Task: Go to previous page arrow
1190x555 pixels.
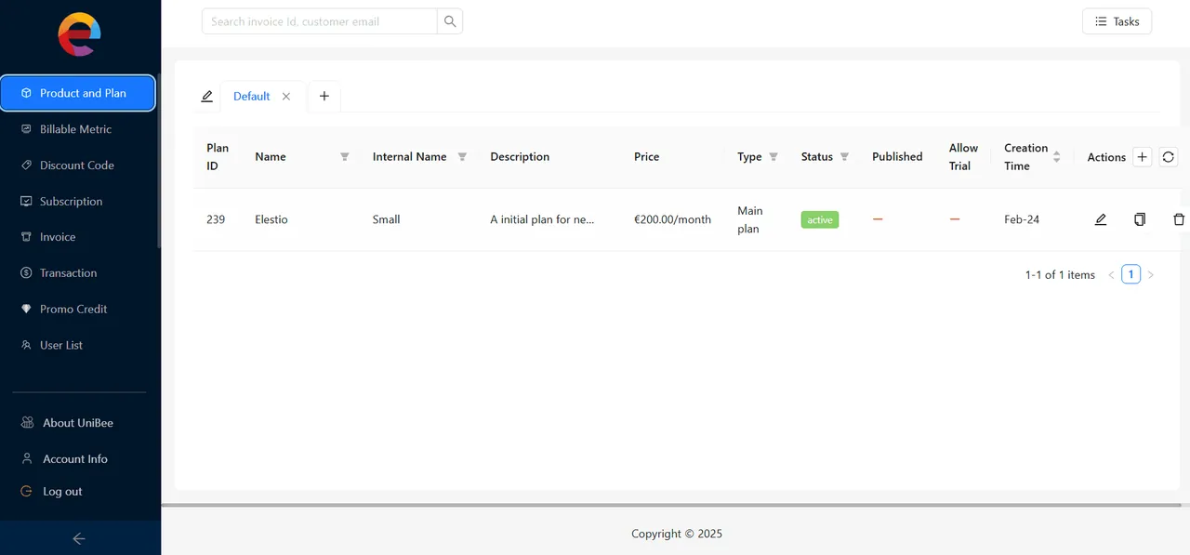Action: (1111, 275)
